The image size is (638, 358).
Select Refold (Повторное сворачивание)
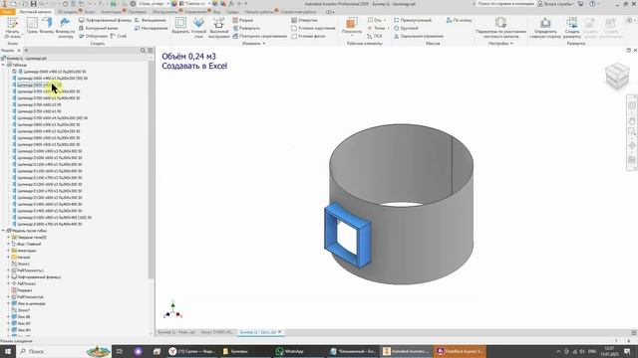pos(259,36)
